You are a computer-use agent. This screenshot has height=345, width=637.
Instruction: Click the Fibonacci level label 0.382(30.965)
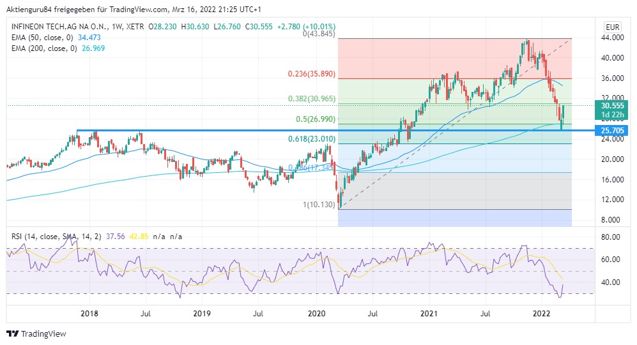(312, 99)
